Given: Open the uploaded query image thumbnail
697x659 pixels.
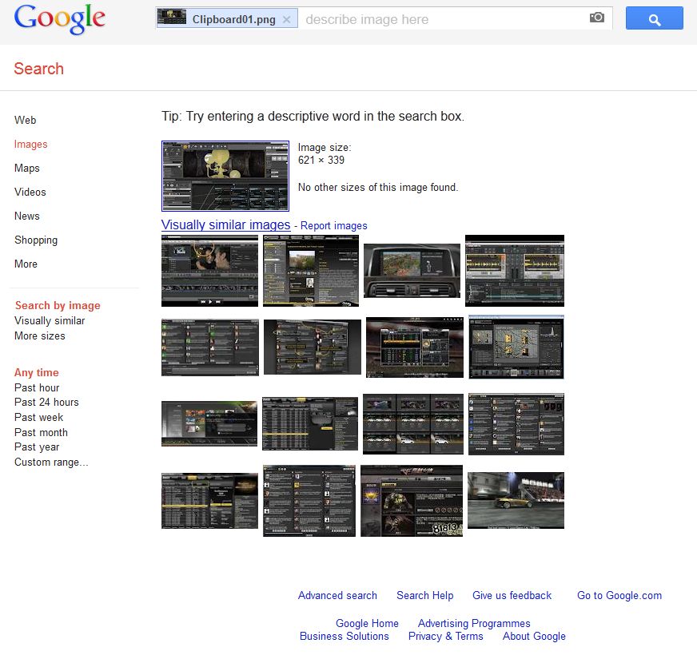Looking at the screenshot, I should [x=225, y=176].
